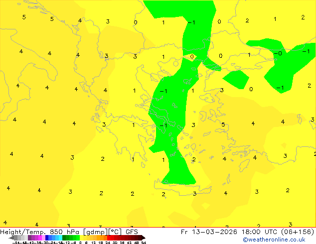
Task: Choose the pure red legend swatch above 24
Action: pyautogui.click(x=109, y=238)
